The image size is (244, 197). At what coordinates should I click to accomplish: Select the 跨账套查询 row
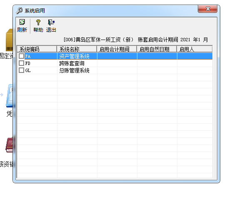115,63
